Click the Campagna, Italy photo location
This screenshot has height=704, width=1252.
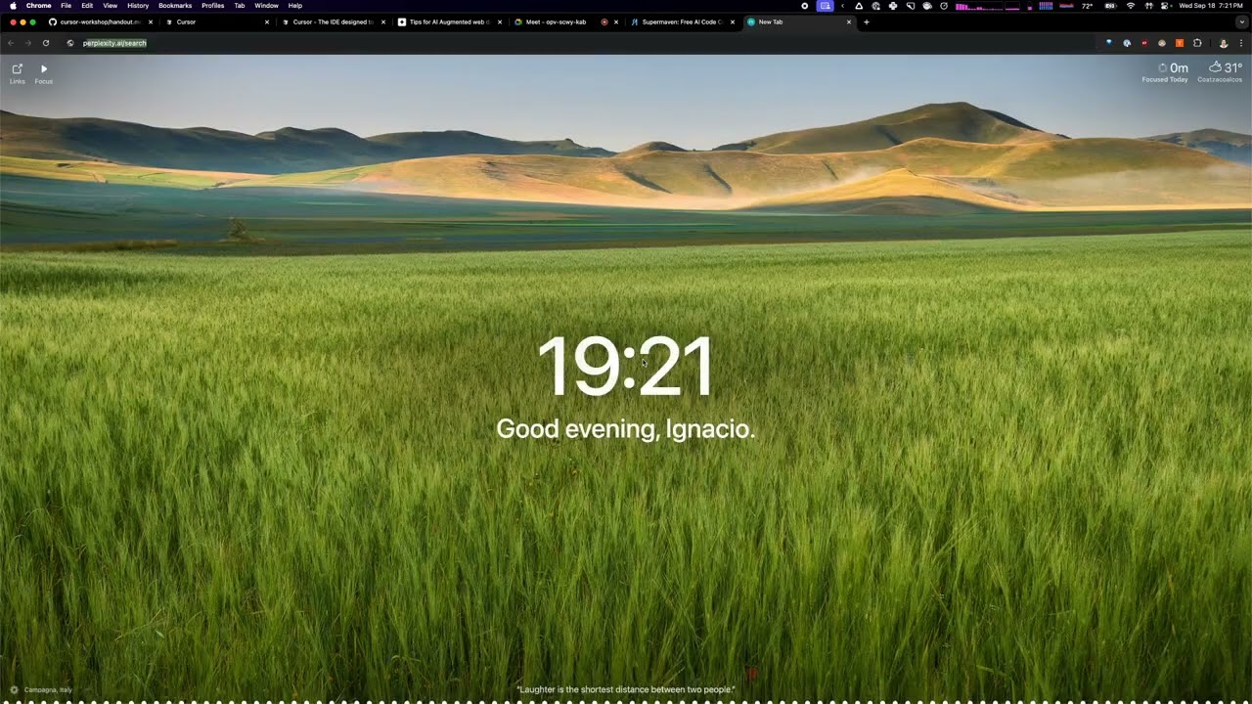pyautogui.click(x=48, y=690)
